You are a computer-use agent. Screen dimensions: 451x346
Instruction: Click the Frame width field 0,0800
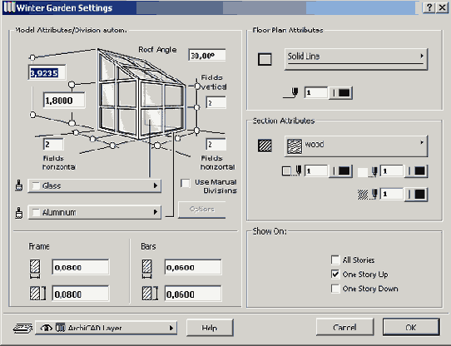point(81,267)
